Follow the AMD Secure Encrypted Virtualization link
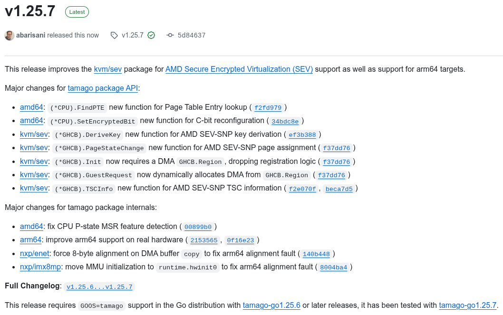This screenshot has width=503, height=315. click(239, 69)
